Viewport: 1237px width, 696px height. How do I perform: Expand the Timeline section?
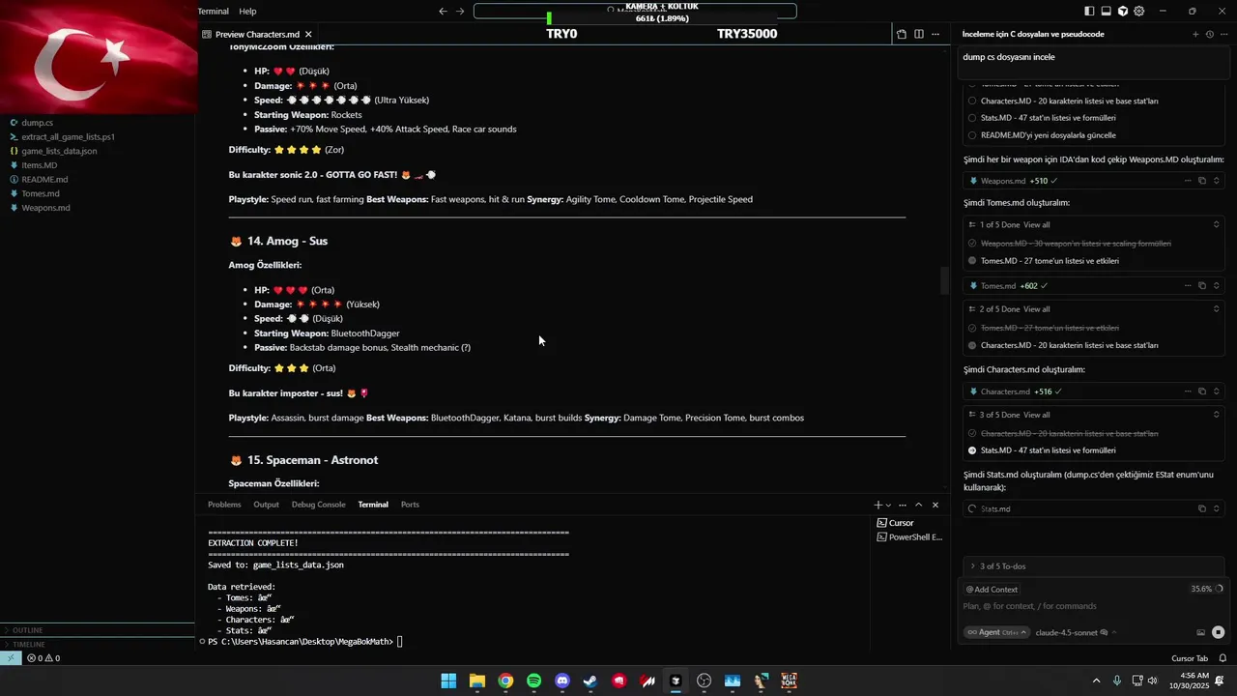(99, 644)
